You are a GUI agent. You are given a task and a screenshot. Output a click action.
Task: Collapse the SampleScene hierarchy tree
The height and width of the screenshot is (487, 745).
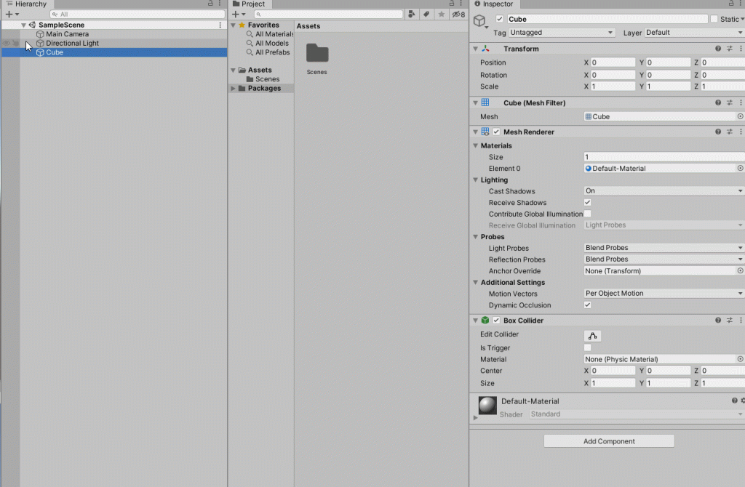pyautogui.click(x=24, y=24)
